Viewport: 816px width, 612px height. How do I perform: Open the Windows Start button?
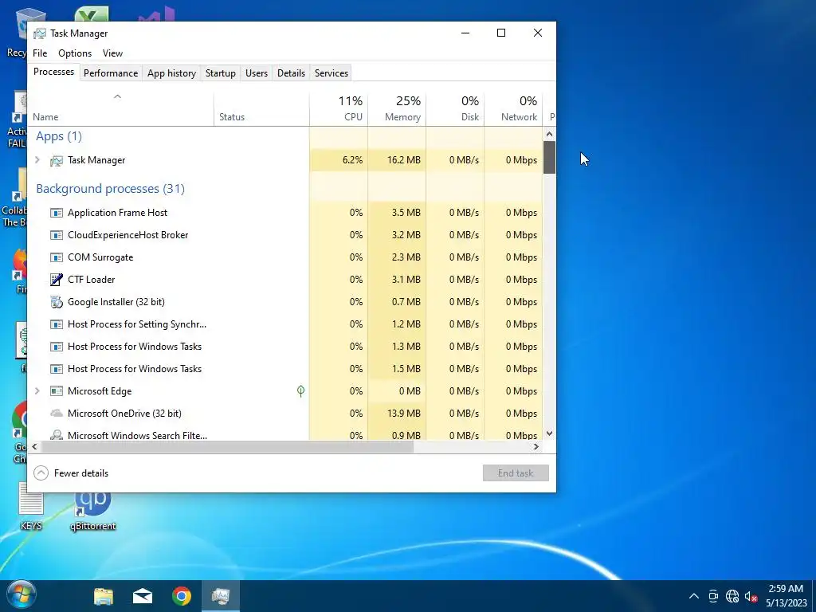(22, 595)
